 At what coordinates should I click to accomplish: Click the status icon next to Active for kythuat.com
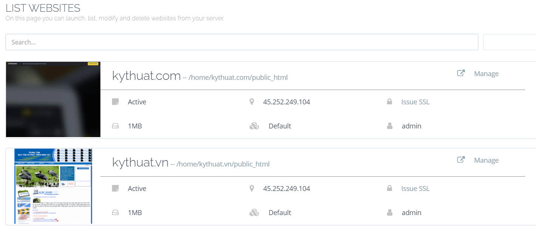(x=116, y=101)
